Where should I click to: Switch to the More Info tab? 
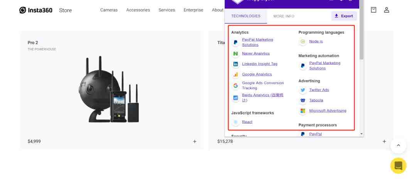[284, 16]
